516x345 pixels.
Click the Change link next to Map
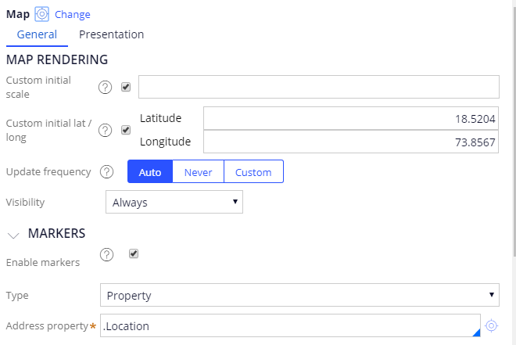click(x=73, y=15)
